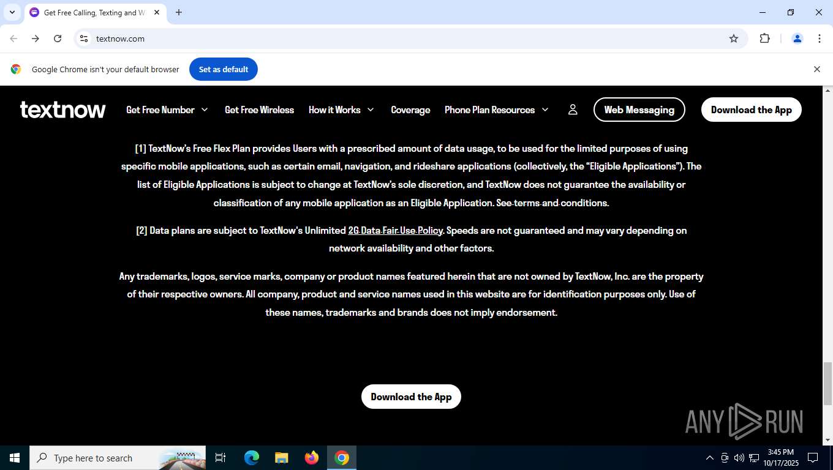Bookmark this page with the star icon
The width and height of the screenshot is (833, 470).
coord(734,39)
